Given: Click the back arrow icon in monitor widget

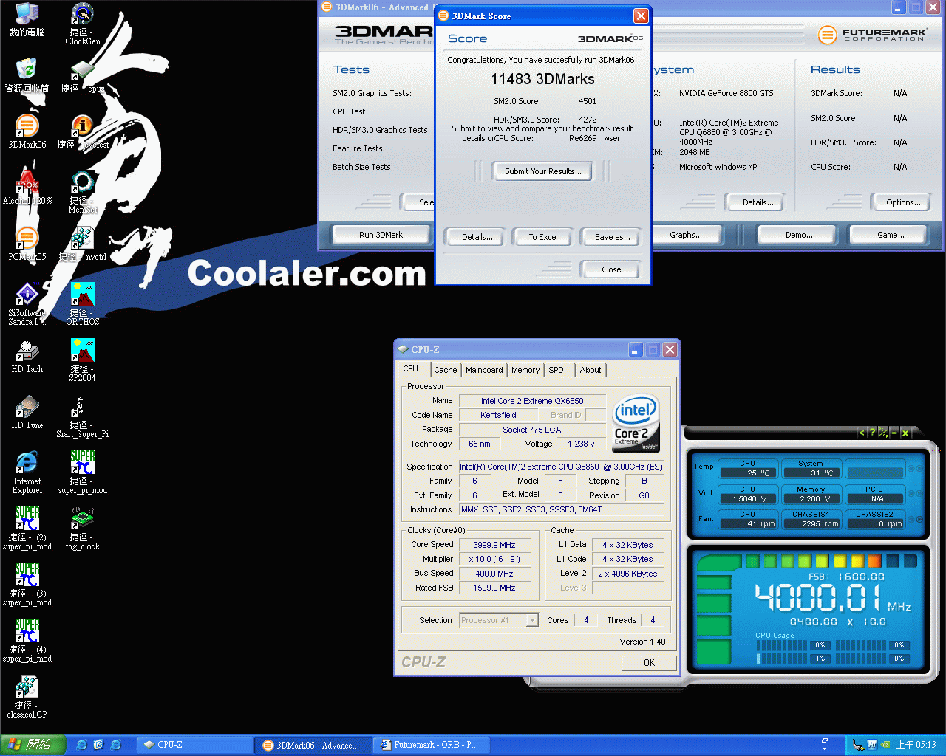Looking at the screenshot, I should tap(862, 433).
